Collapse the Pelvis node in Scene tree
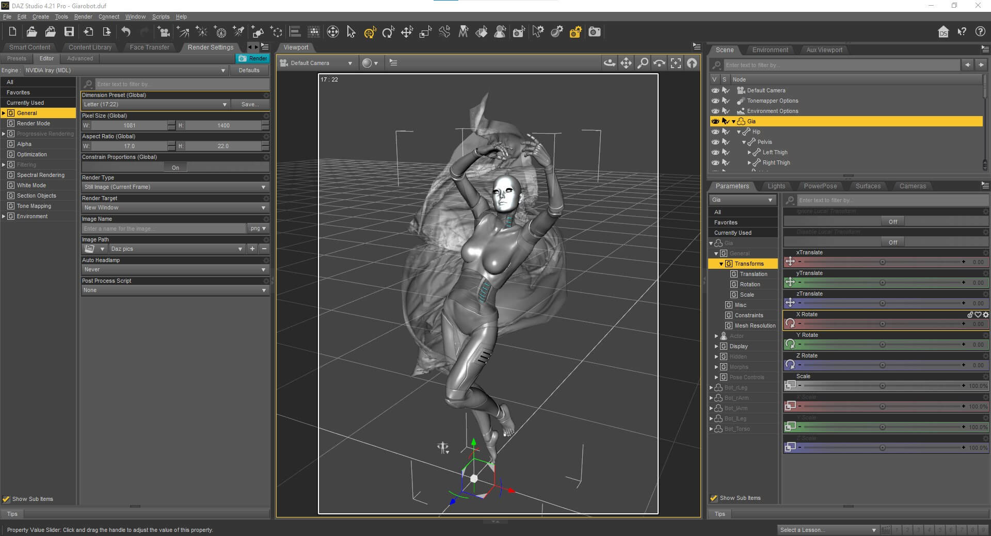The image size is (991, 536). click(744, 142)
